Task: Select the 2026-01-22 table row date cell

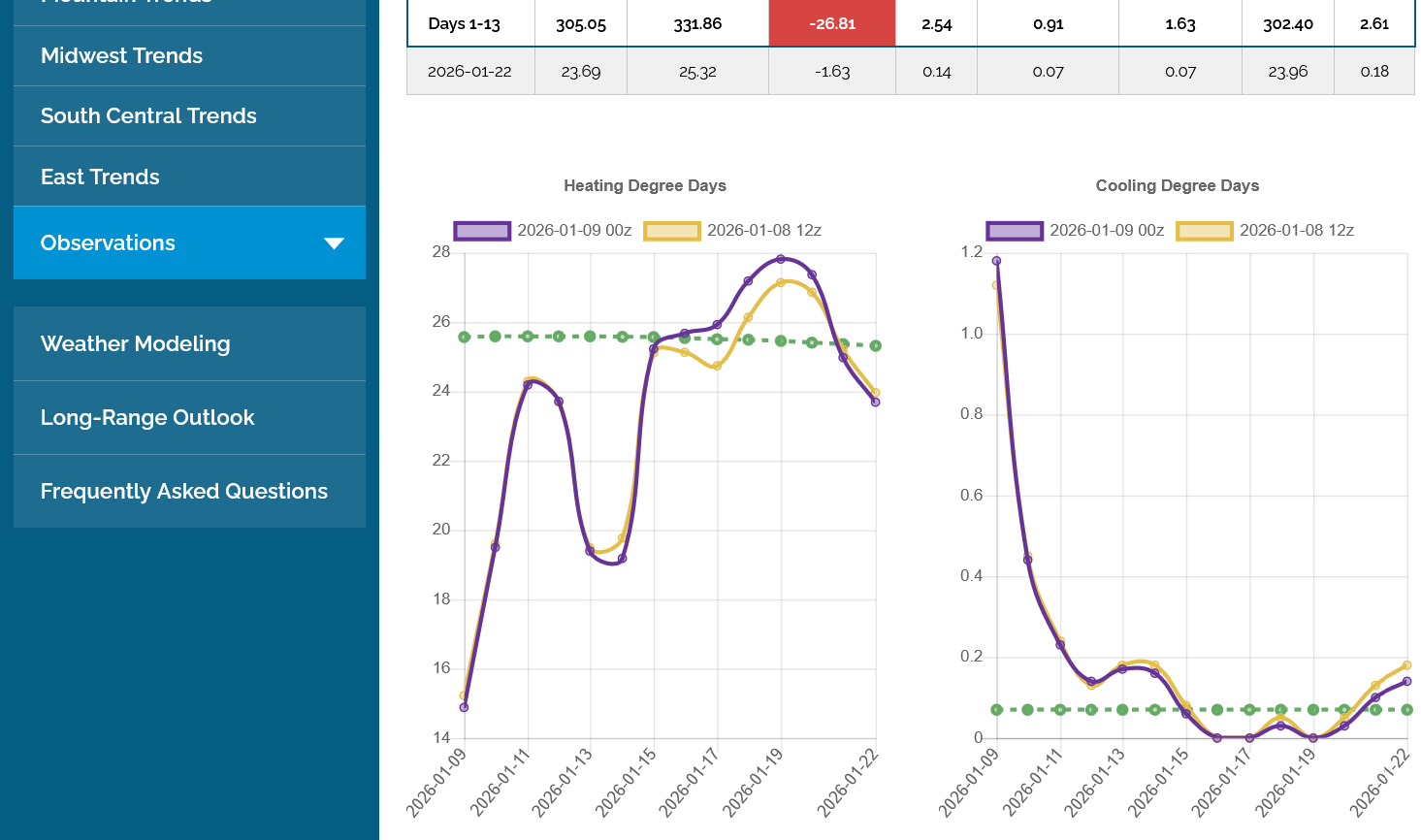Action: [469, 72]
